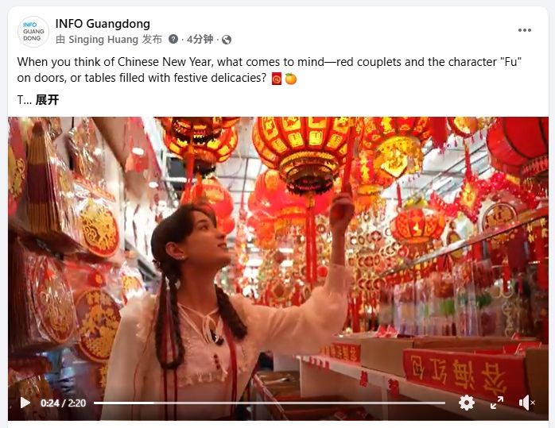This screenshot has height=428, width=555.
Task: Open the INFO Guangdong page name link
Action: point(103,24)
